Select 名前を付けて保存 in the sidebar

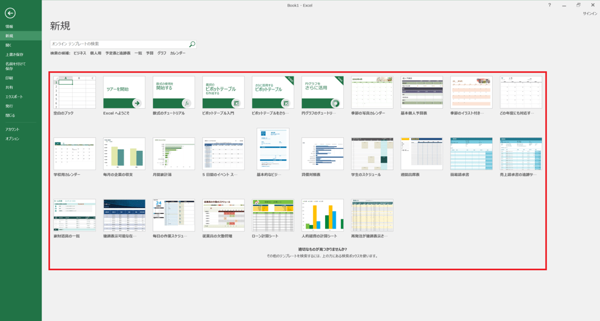pyautogui.click(x=15, y=66)
